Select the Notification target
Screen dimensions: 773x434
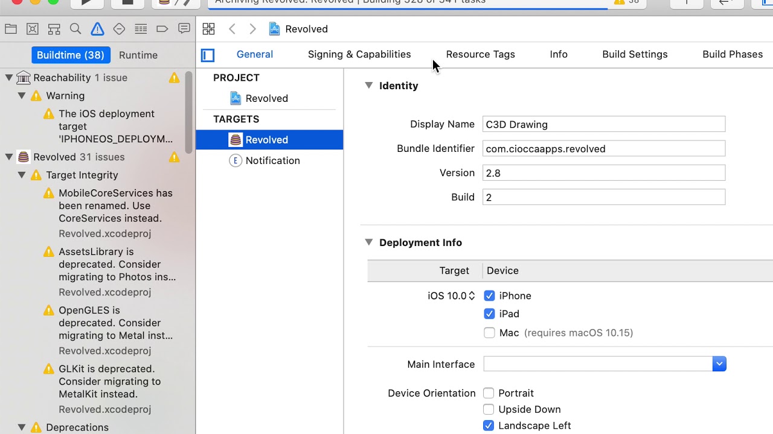pyautogui.click(x=269, y=161)
